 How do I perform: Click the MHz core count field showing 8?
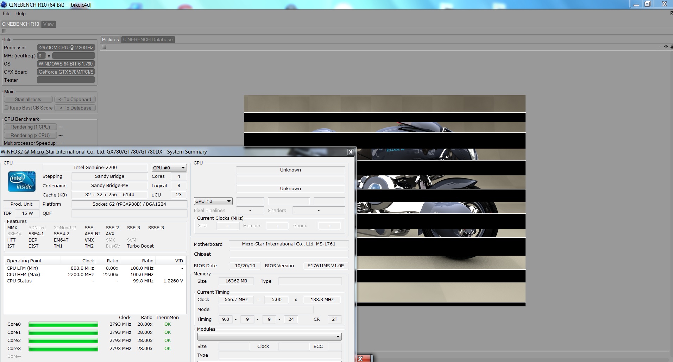pyautogui.click(x=41, y=56)
